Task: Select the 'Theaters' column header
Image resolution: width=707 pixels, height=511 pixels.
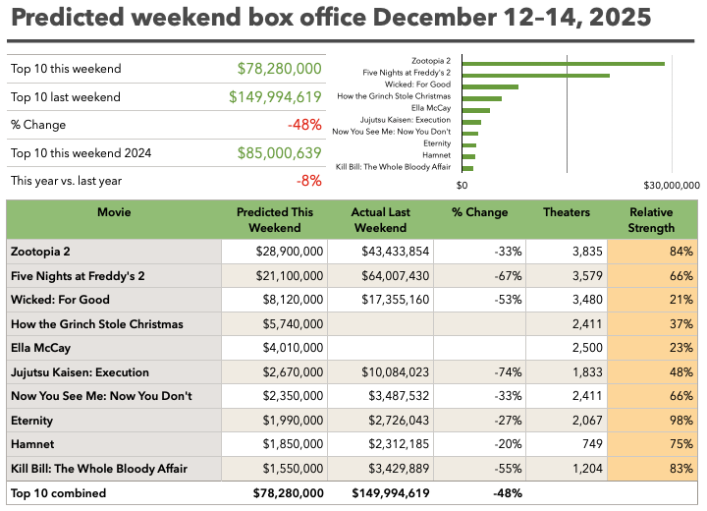Action: (567, 212)
